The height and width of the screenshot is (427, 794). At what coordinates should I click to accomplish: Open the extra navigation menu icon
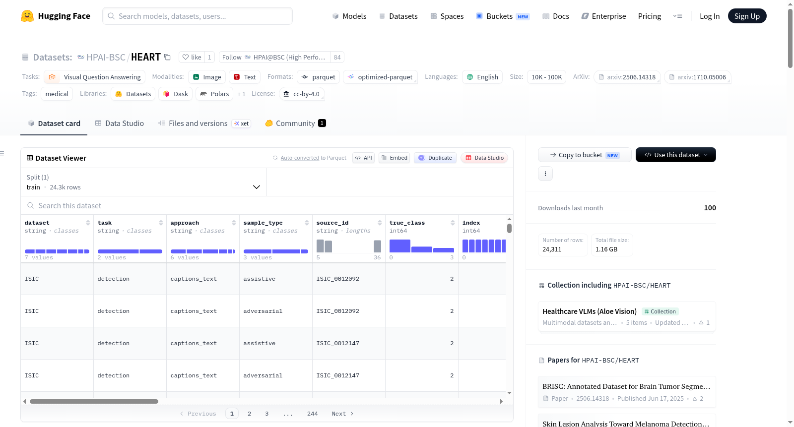click(677, 16)
